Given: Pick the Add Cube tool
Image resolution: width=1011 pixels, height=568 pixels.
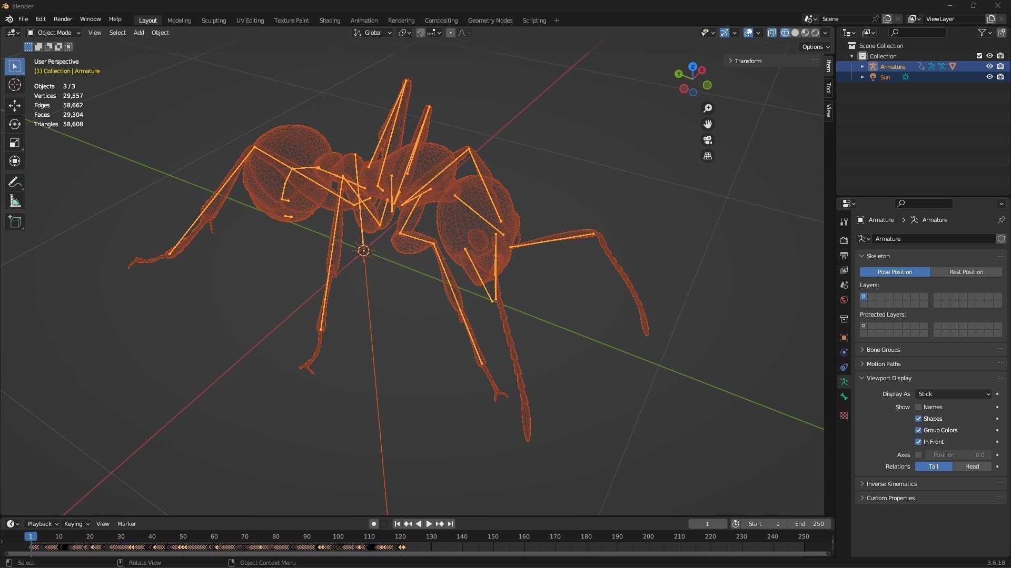Looking at the screenshot, I should (15, 222).
